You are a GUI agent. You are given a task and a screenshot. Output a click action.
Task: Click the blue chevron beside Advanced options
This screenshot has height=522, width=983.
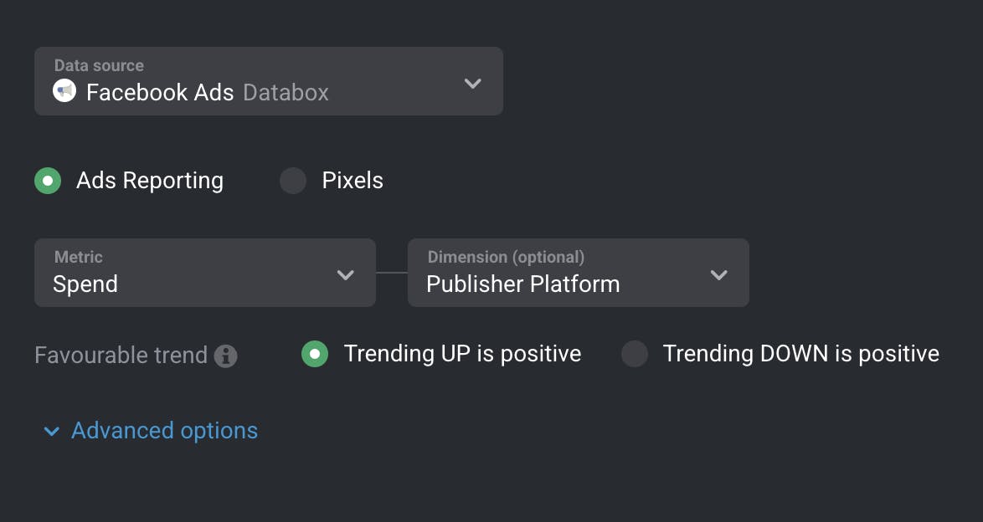51,431
